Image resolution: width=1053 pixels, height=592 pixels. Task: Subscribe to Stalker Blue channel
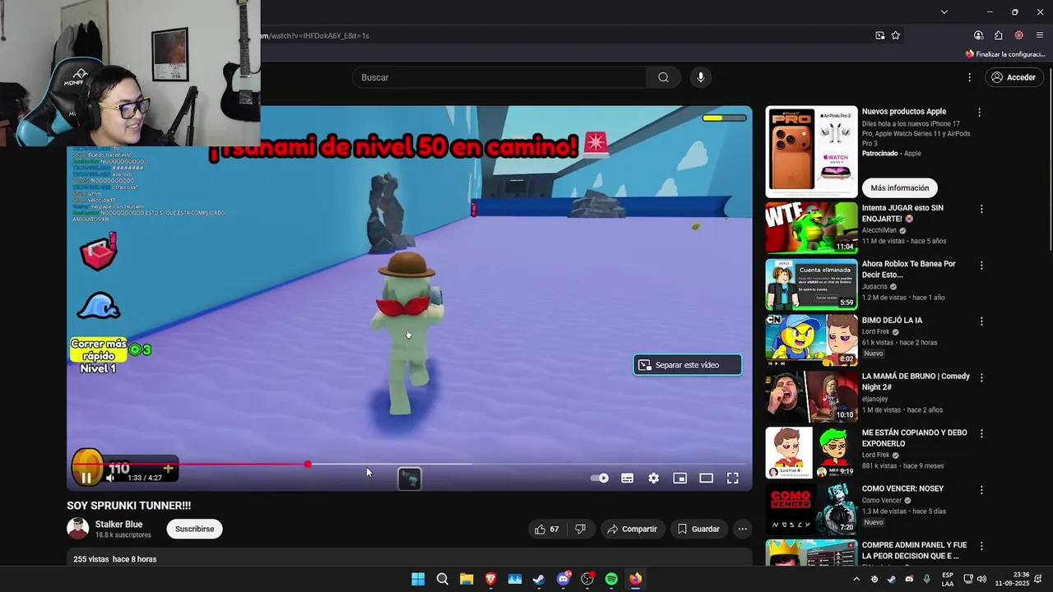194,529
